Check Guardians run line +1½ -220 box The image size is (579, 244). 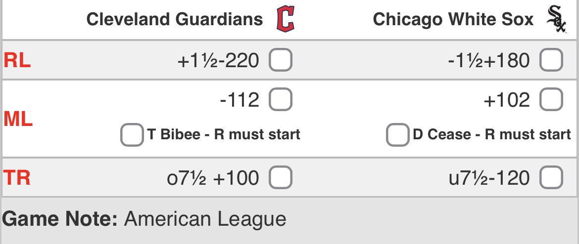pos(281,61)
